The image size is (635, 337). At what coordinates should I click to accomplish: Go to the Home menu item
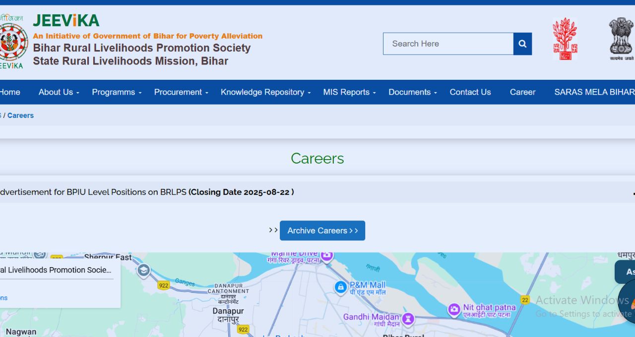click(x=10, y=92)
